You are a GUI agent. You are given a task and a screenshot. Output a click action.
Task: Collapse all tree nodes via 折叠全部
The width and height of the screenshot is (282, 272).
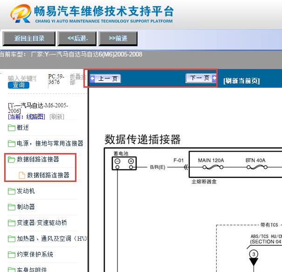tap(78, 79)
